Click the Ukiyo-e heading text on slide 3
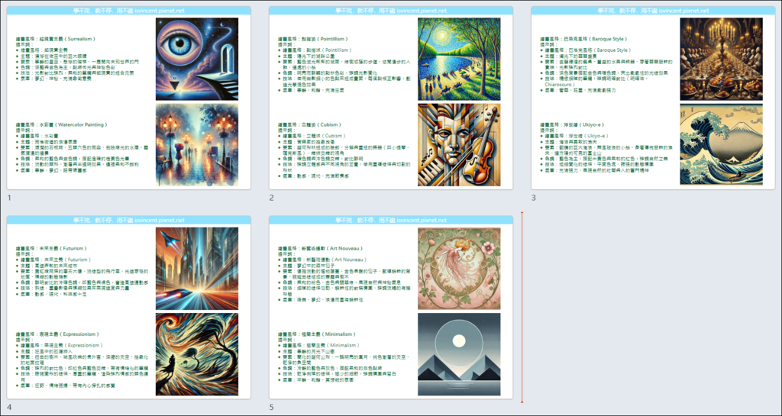This screenshot has height=416, width=782. point(572,124)
